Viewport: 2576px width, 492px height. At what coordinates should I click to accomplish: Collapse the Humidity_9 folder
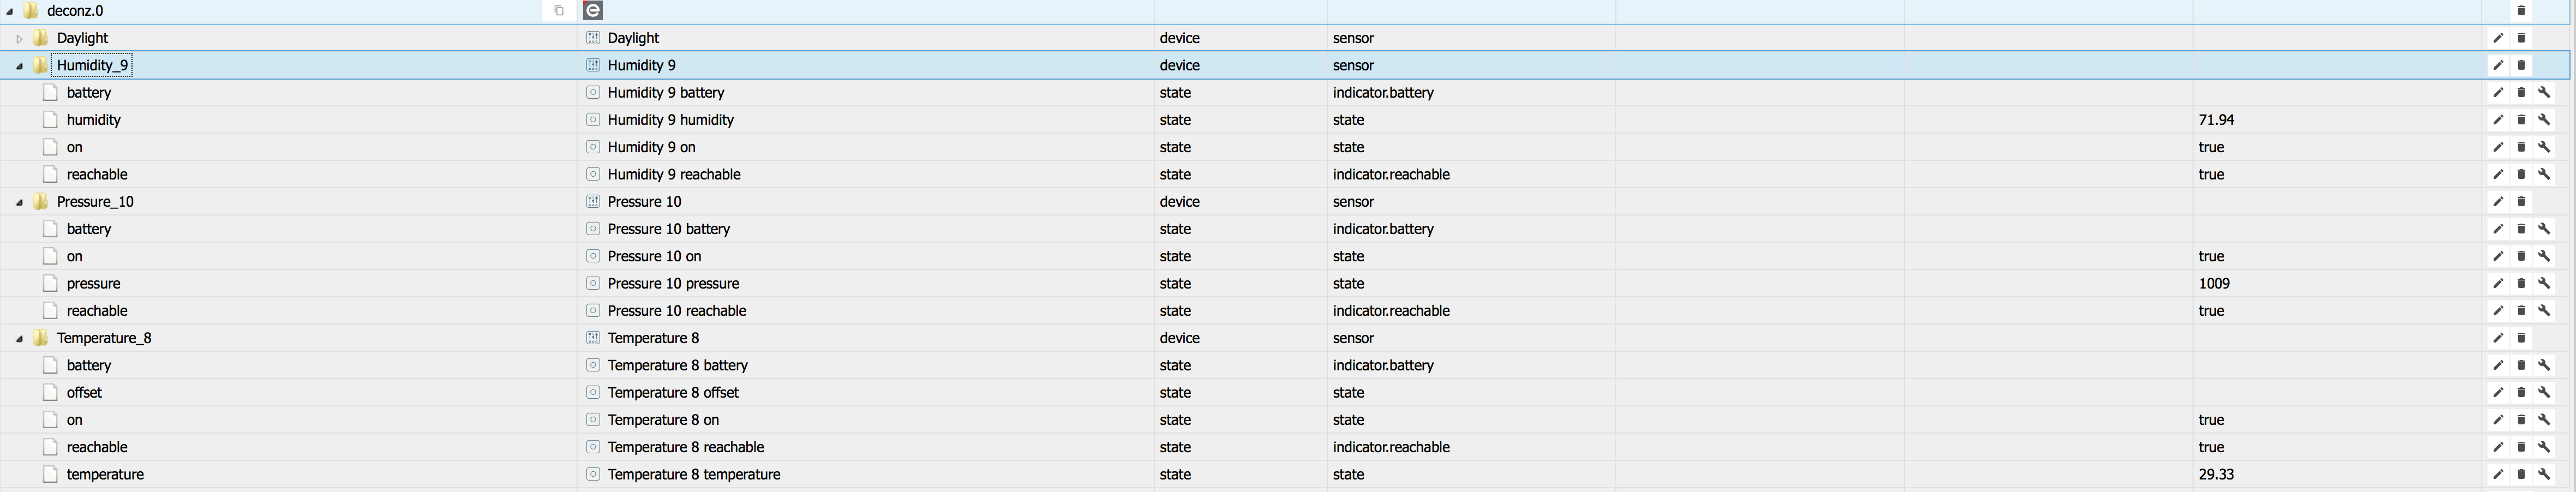click(x=19, y=66)
